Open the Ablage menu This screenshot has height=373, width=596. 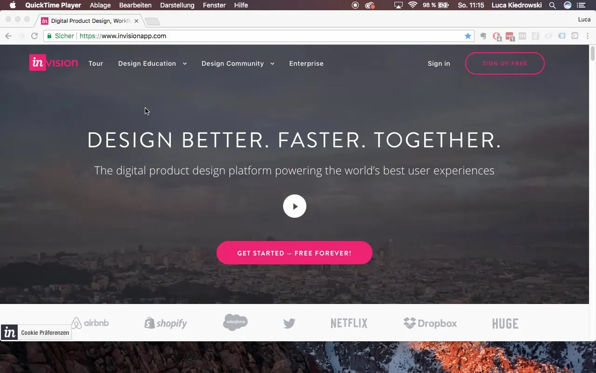click(x=100, y=5)
